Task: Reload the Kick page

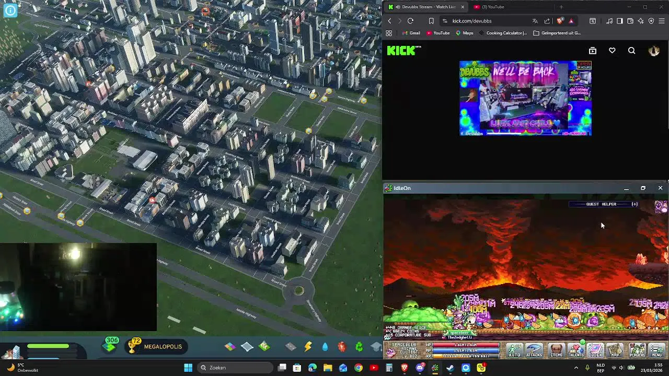Action: point(410,21)
